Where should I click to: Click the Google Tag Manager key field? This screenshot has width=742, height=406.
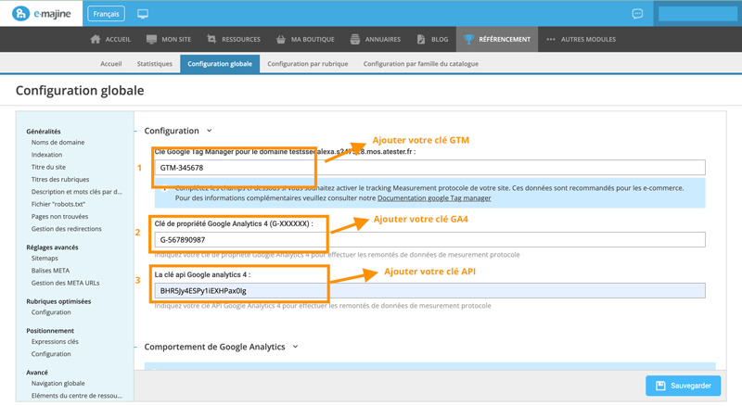pyautogui.click(x=429, y=168)
